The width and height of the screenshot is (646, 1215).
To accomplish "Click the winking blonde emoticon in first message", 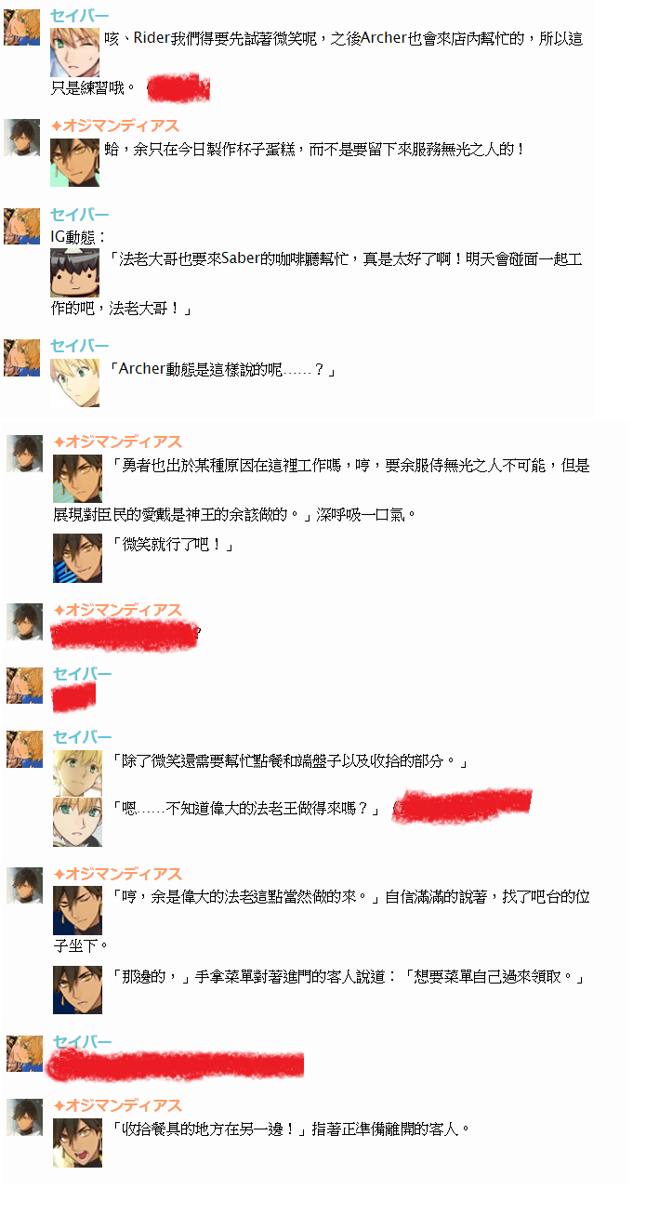I will point(74,52).
